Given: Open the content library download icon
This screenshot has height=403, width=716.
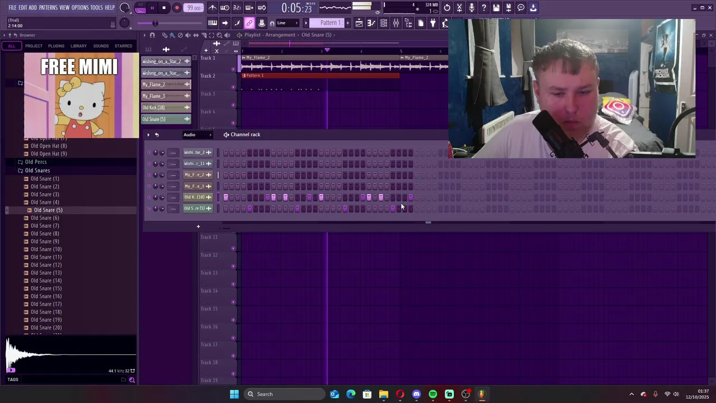Looking at the screenshot, I should [533, 8].
